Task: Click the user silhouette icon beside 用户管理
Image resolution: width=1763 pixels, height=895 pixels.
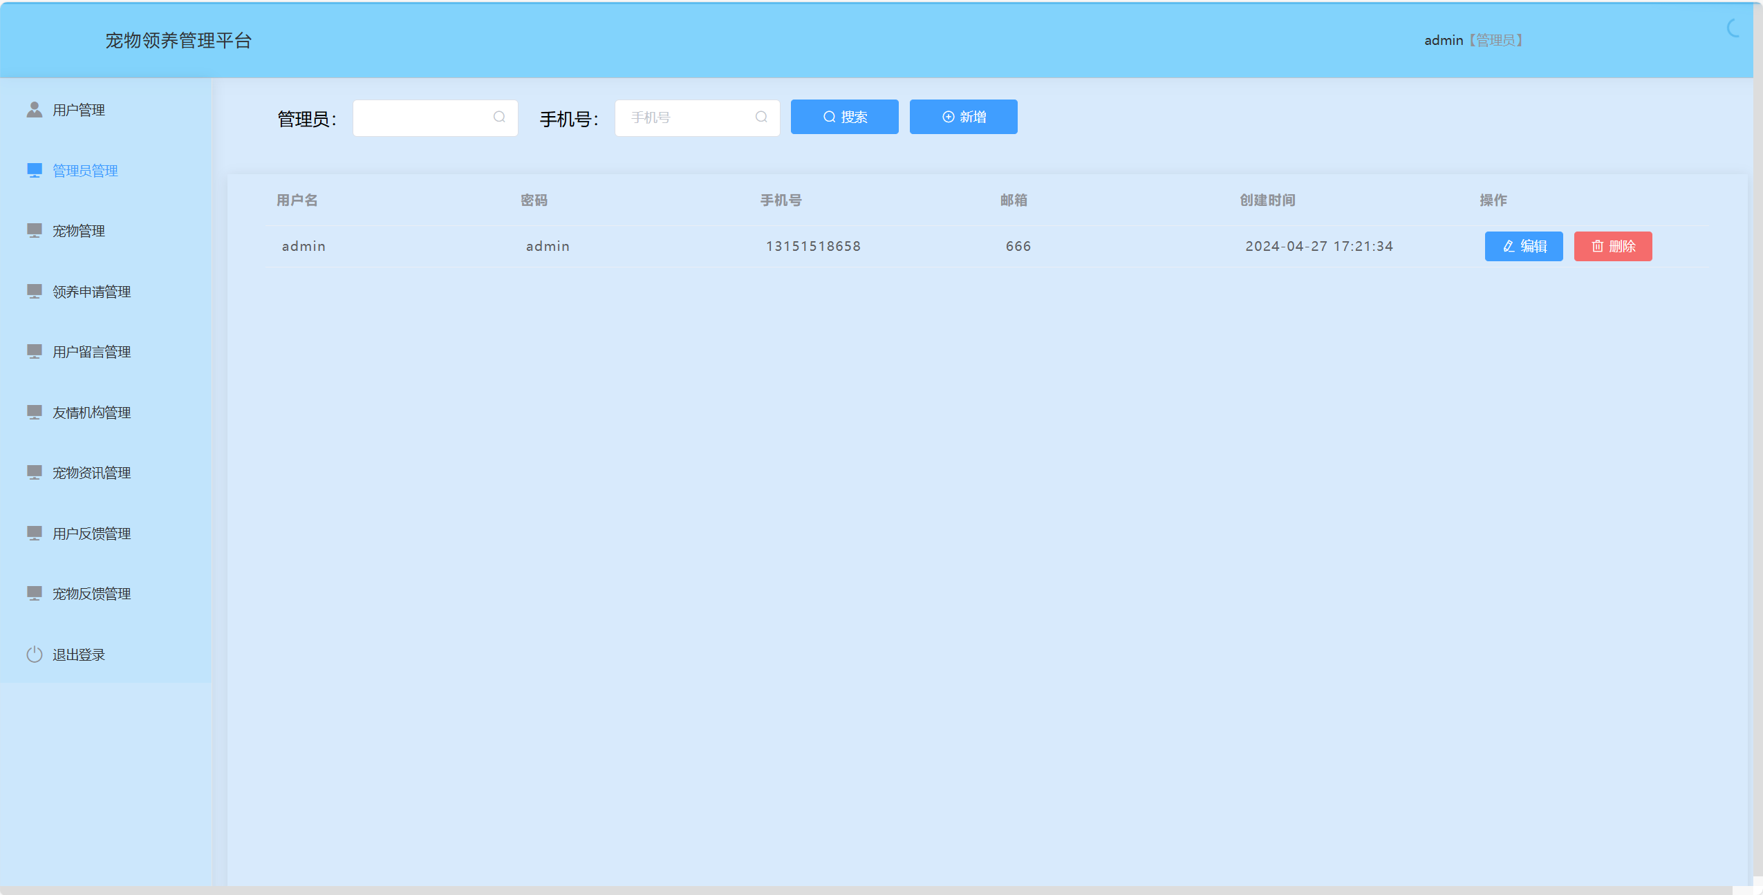Action: (35, 110)
